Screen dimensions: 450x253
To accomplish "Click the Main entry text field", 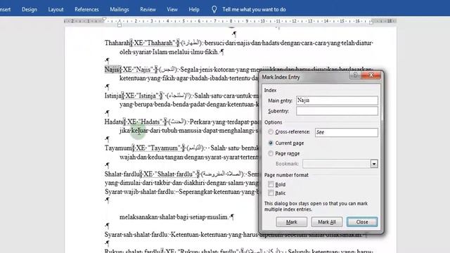I will click(x=337, y=100).
